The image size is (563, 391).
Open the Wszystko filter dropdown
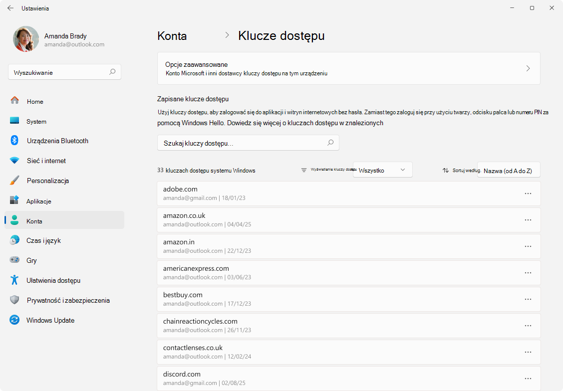click(x=383, y=170)
